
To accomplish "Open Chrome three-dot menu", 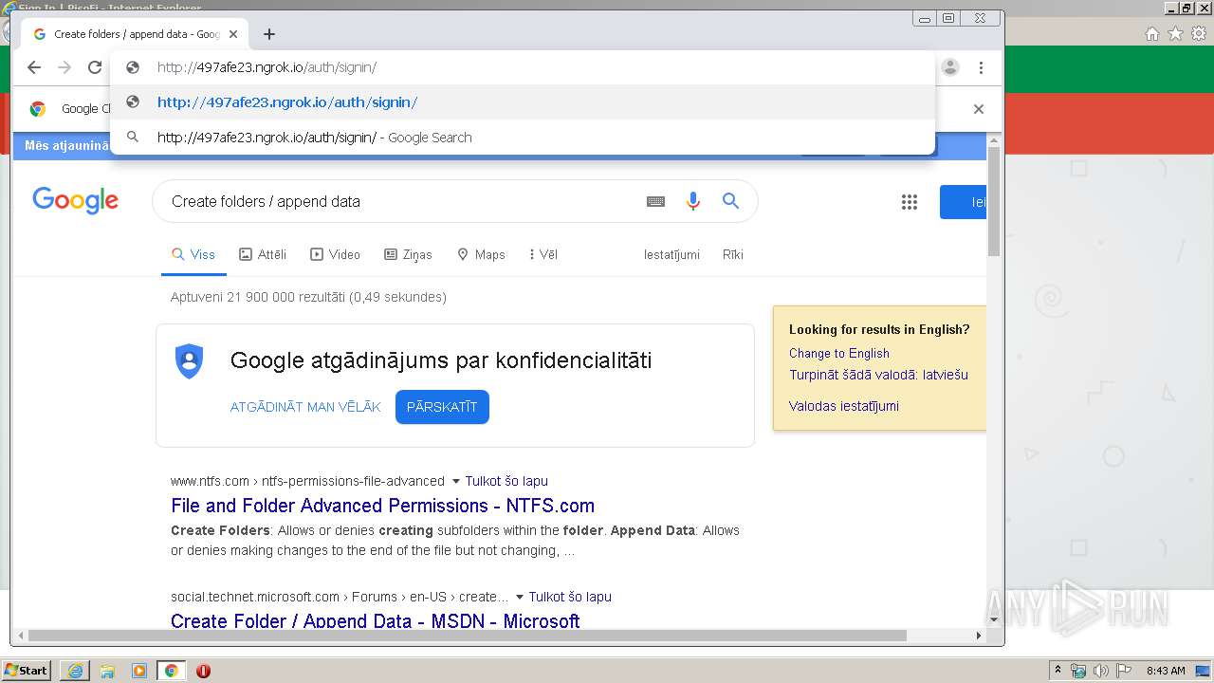I will click(981, 67).
